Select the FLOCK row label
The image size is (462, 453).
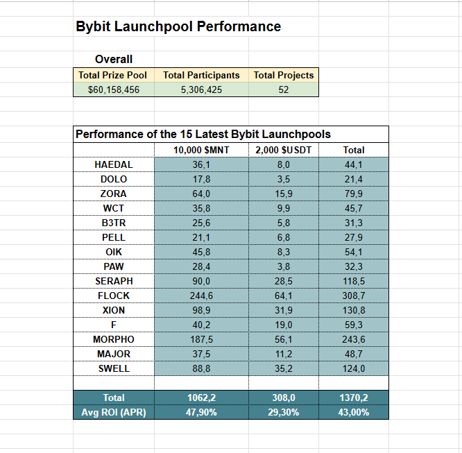pos(114,296)
